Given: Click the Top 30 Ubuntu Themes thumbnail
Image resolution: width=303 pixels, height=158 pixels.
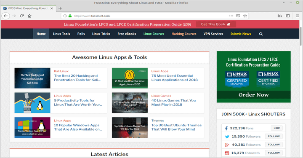Looking at the screenshot, I should tap(130, 127).
